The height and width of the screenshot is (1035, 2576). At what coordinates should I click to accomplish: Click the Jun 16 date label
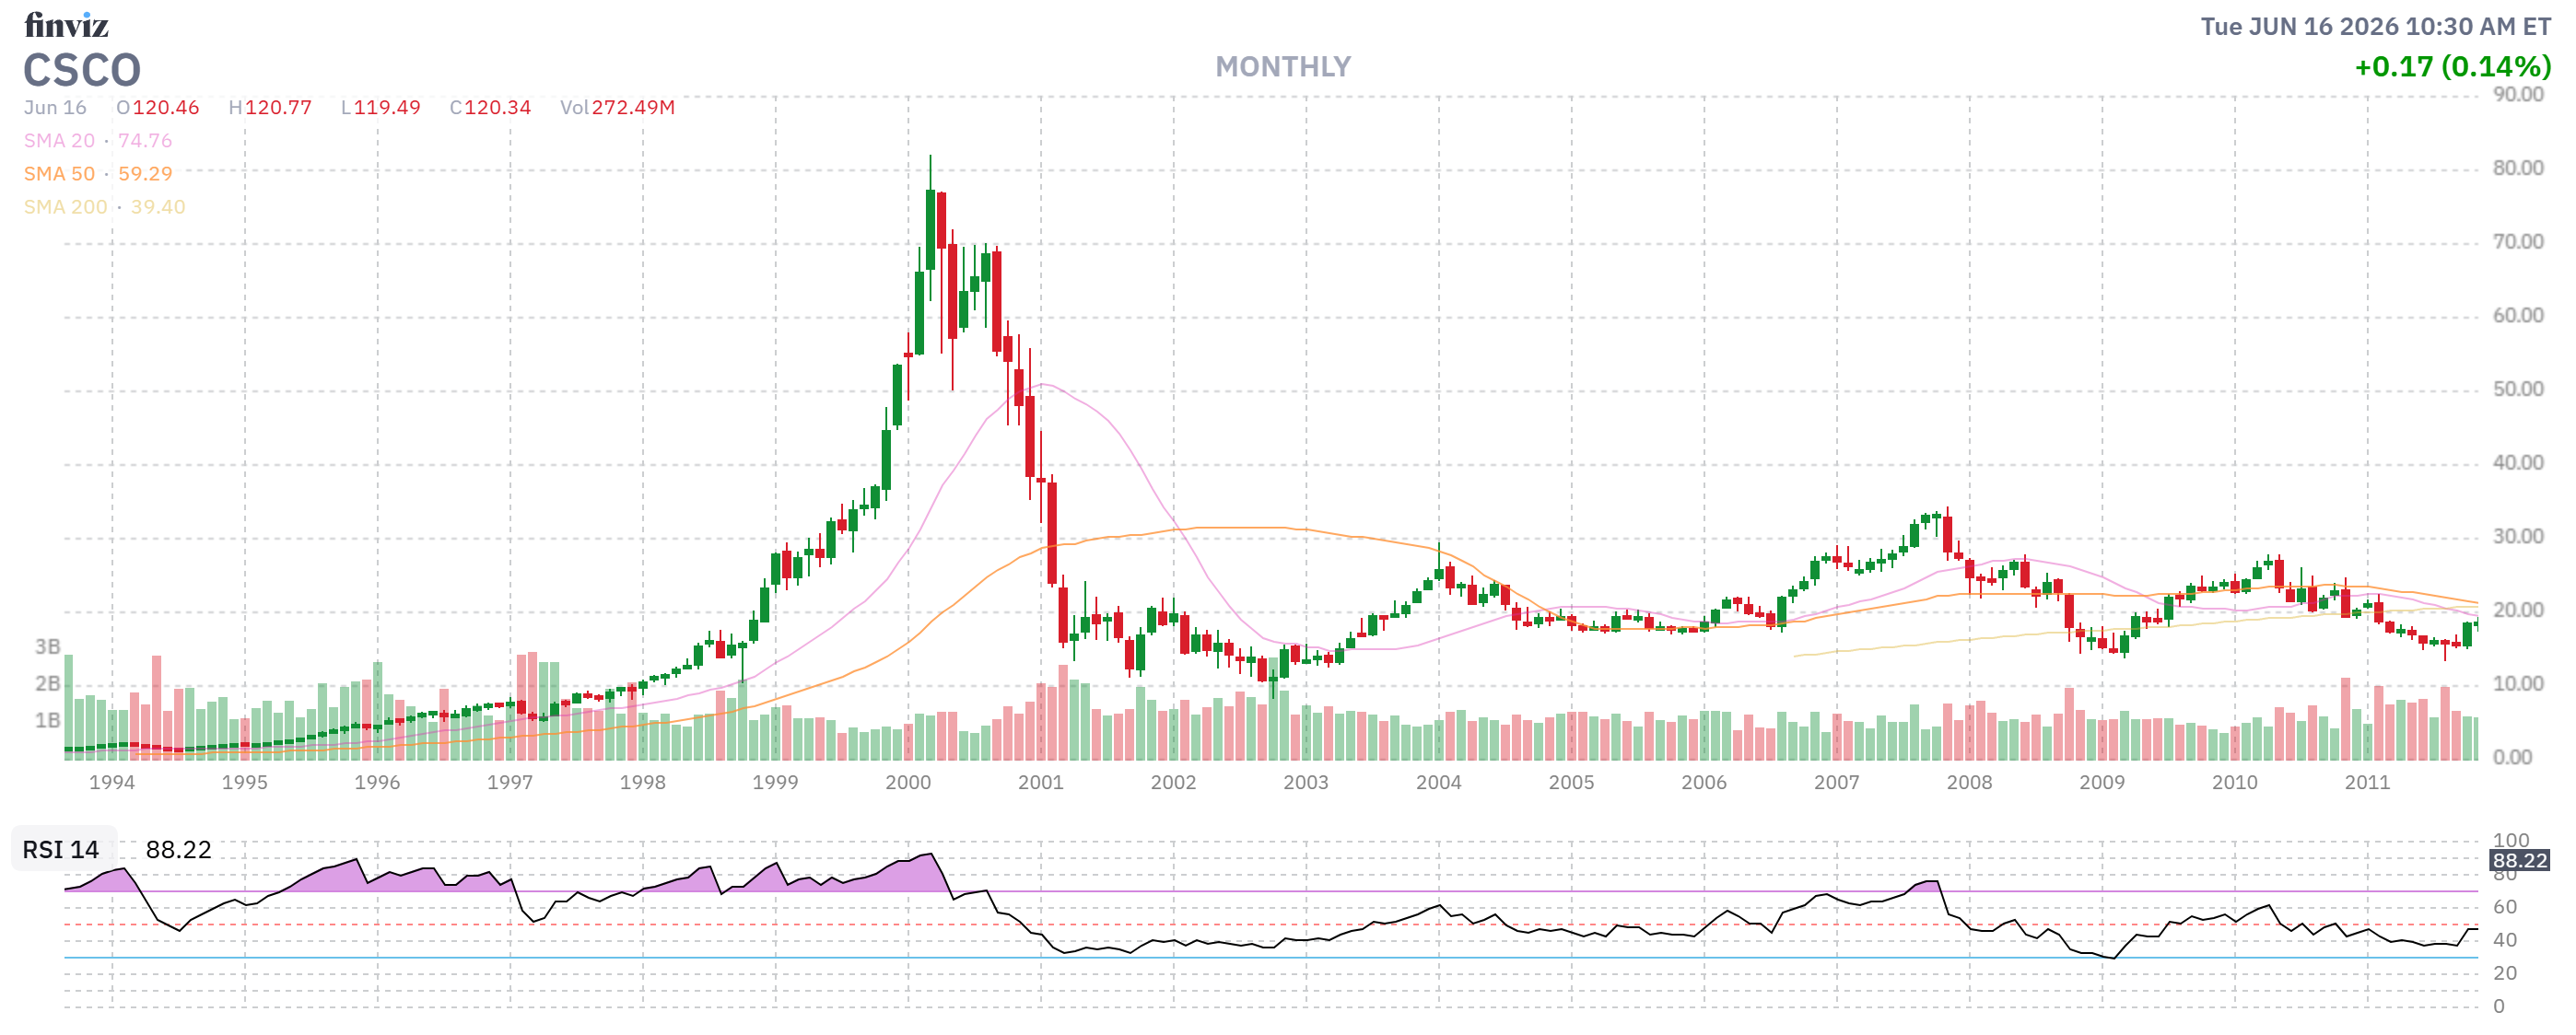click(55, 107)
